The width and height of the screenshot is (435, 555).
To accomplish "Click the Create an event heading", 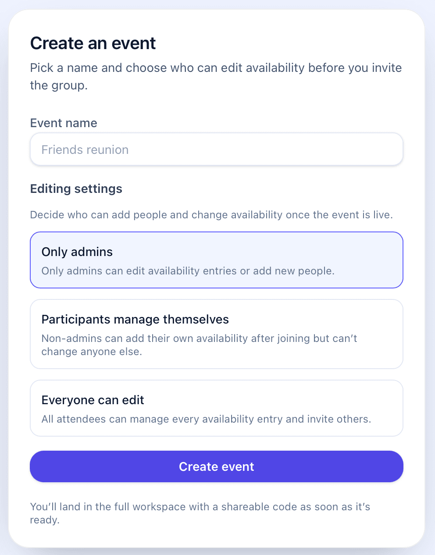I will (x=93, y=43).
